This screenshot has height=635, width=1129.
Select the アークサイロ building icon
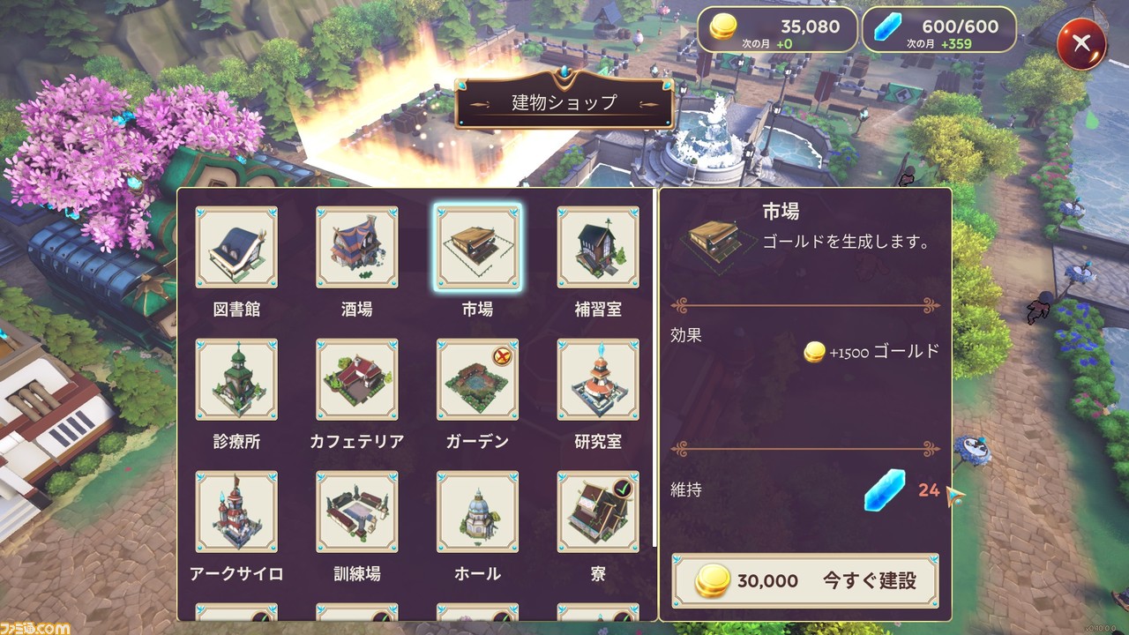tap(236, 512)
